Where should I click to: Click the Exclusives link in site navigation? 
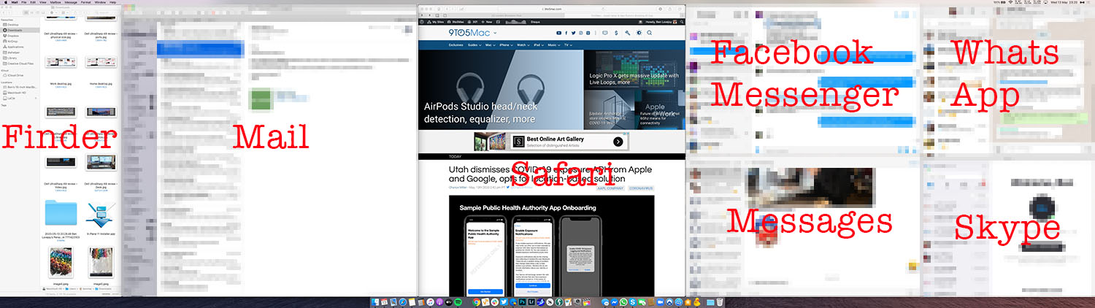click(x=456, y=45)
